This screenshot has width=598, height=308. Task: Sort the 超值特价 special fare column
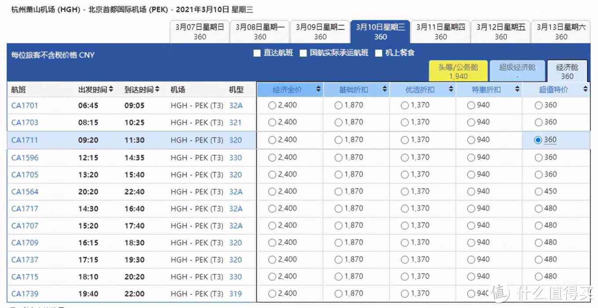[x=586, y=89]
